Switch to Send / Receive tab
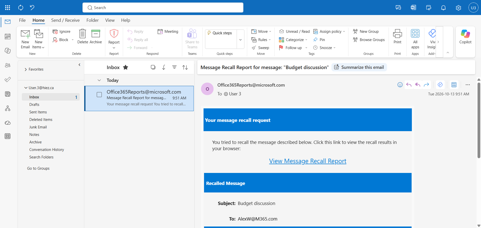 click(65, 20)
